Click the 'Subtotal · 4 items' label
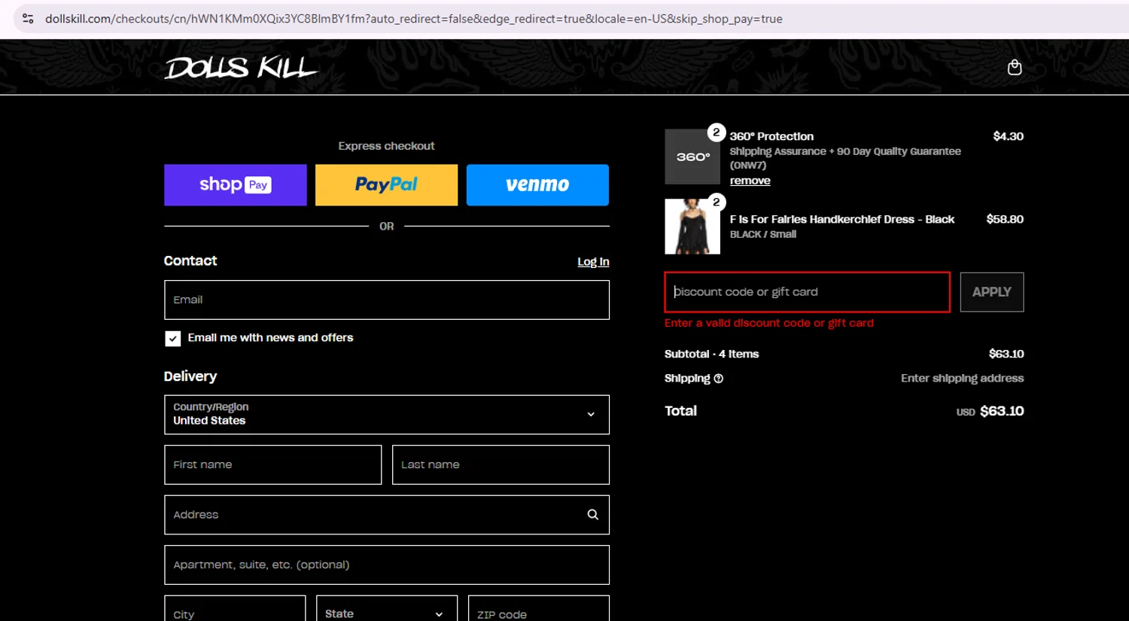The image size is (1129, 621). pos(711,354)
